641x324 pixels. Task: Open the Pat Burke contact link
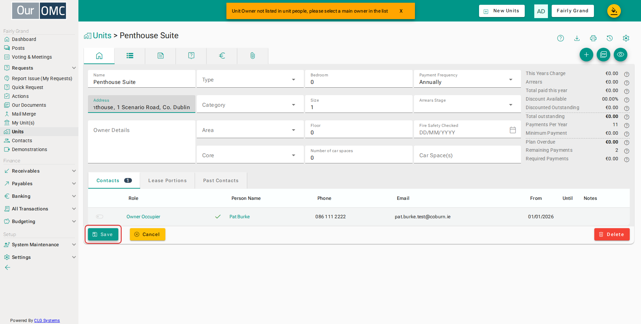239,217
